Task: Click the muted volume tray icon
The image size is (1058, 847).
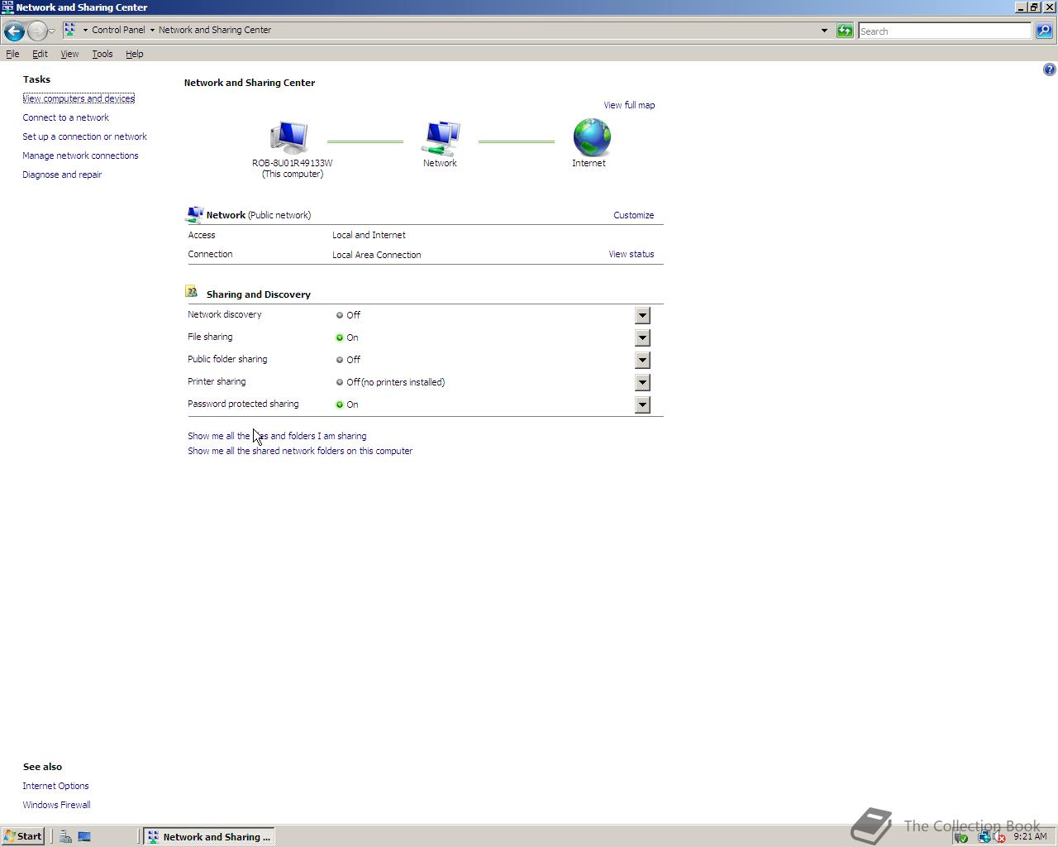Action: tap(999, 837)
